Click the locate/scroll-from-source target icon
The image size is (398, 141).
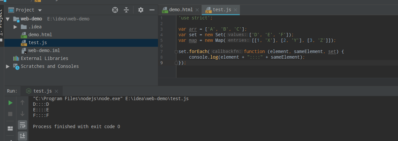[x=115, y=10]
